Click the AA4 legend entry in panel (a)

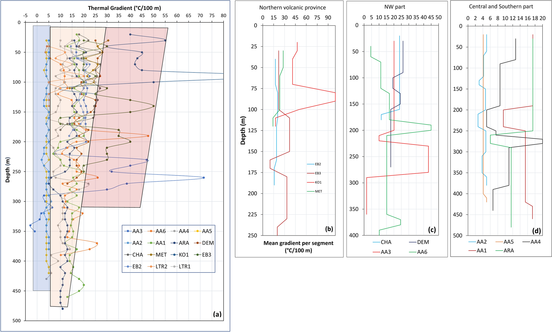(x=180, y=231)
